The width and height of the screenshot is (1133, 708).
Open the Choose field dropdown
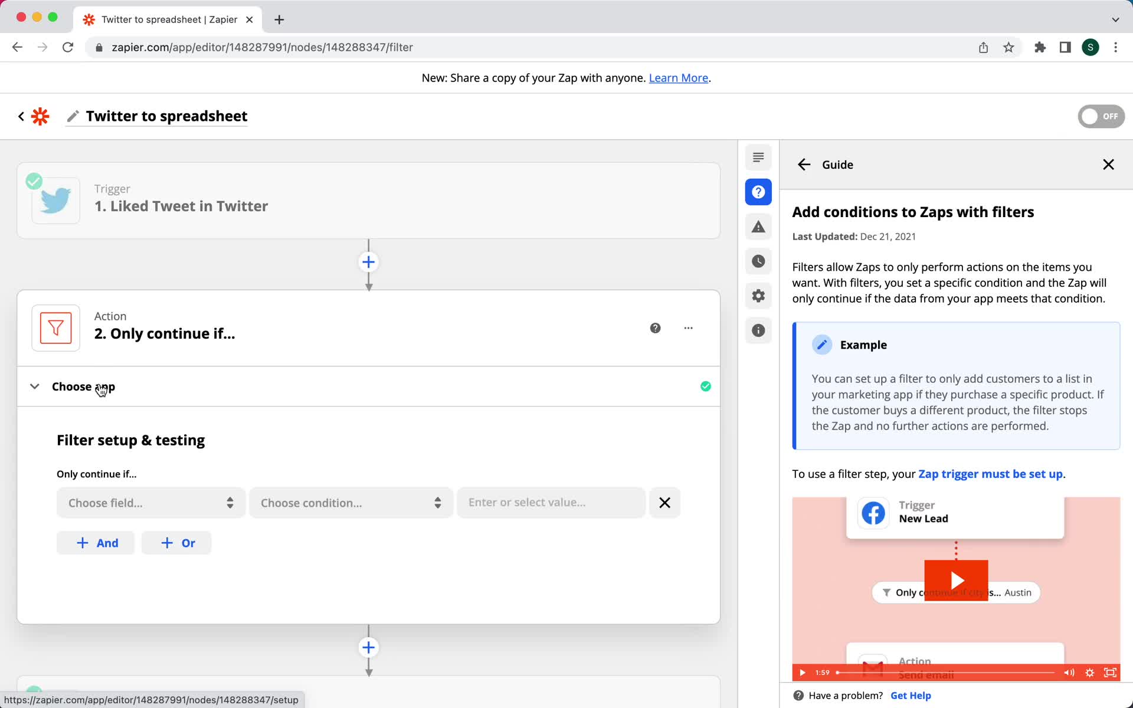pos(150,503)
